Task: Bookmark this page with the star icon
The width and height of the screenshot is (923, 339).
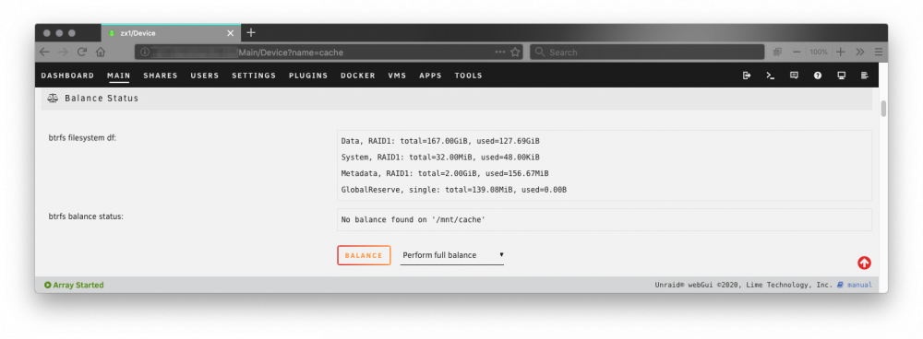Action: (515, 52)
